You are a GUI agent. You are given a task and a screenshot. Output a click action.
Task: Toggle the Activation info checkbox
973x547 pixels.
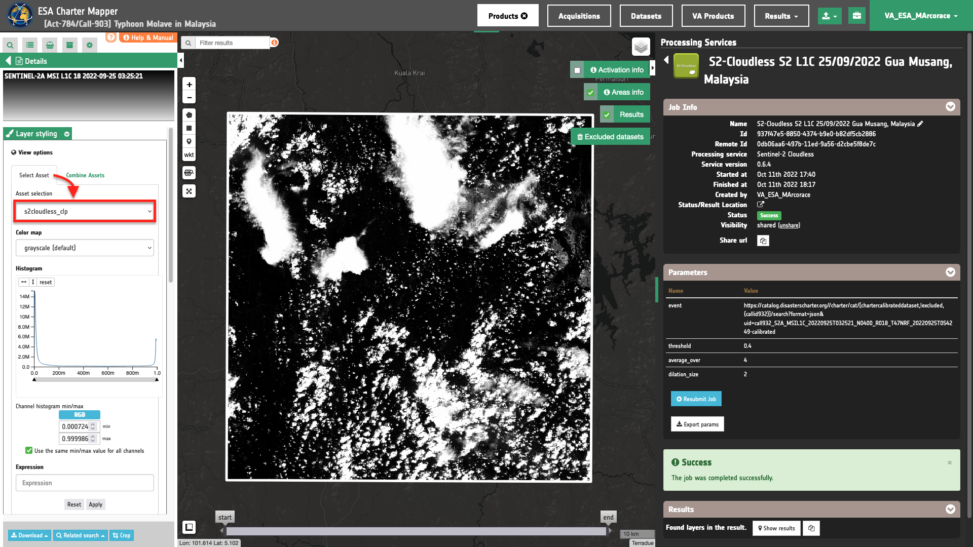577,70
